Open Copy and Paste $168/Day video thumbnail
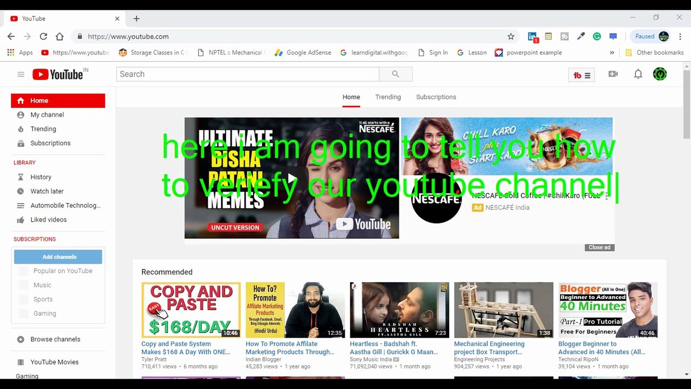The image size is (691, 389). click(x=191, y=310)
